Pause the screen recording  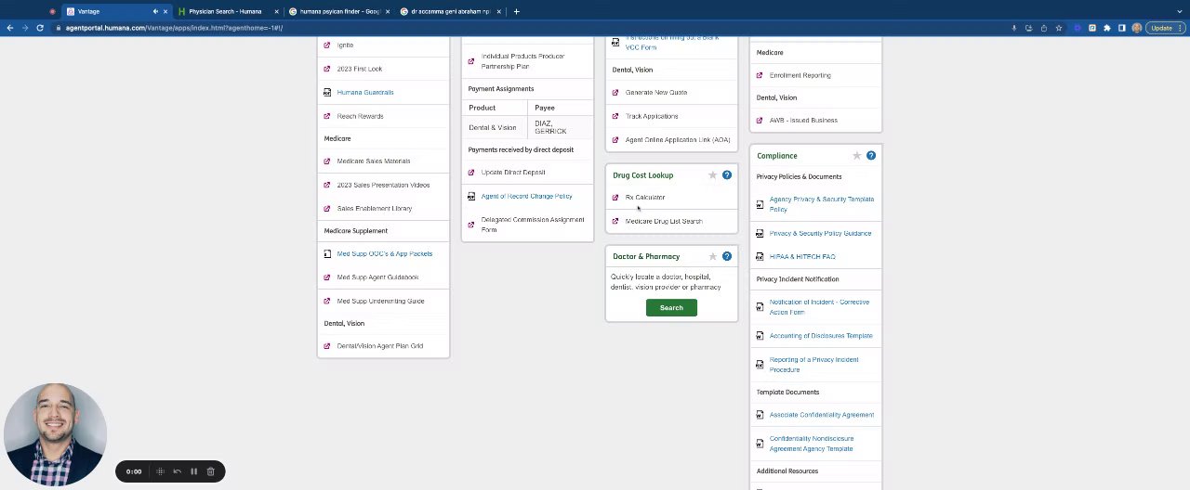(x=194, y=471)
